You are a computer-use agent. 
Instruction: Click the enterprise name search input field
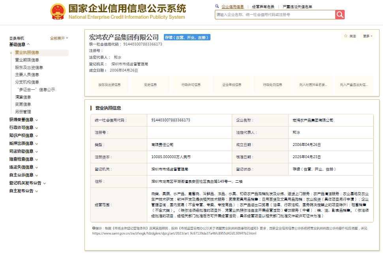pos(275,15)
